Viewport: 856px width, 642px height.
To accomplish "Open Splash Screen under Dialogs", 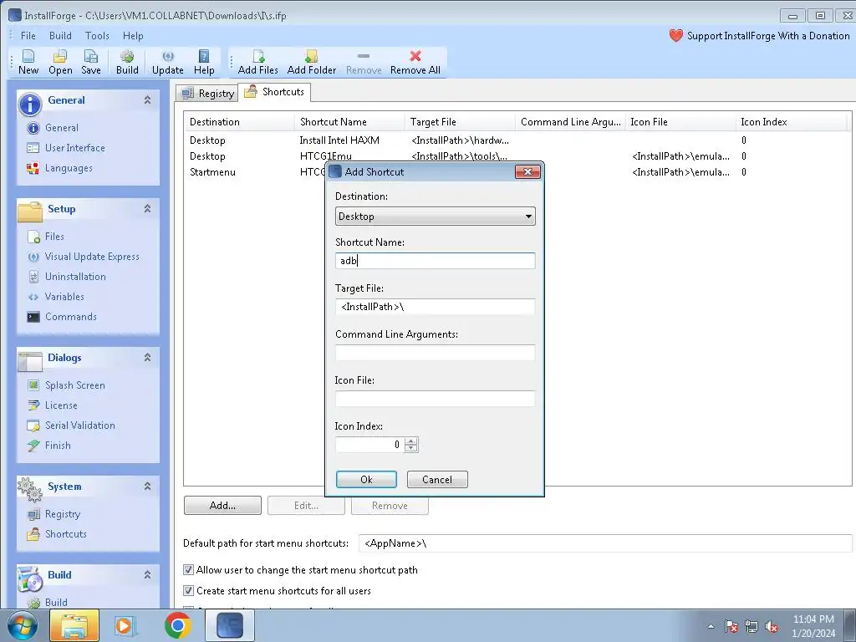I will pos(65,385).
